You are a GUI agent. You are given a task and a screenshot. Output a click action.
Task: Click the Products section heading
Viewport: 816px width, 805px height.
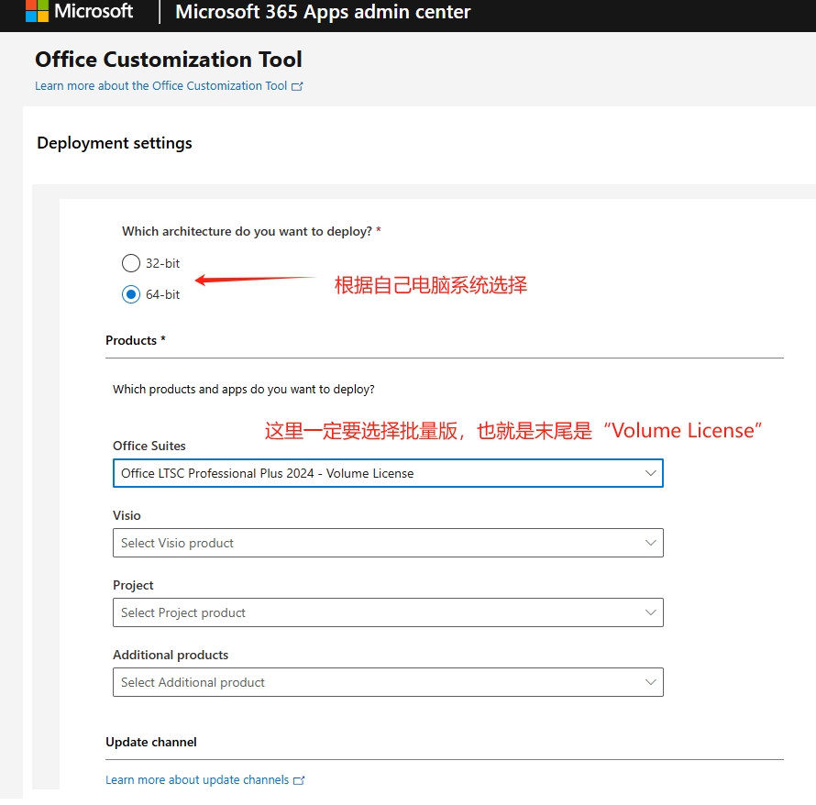(134, 340)
